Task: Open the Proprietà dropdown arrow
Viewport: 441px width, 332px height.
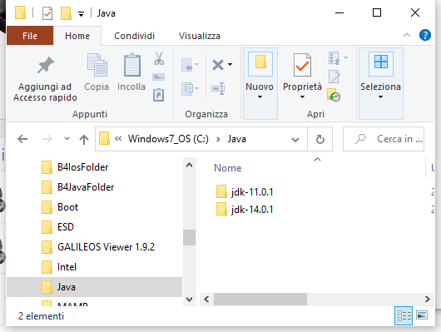Action: [302, 97]
